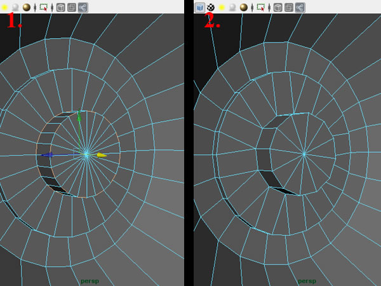Click the yellow X-axis manipulator arrow
This screenshot has width=381, height=286.
point(102,155)
